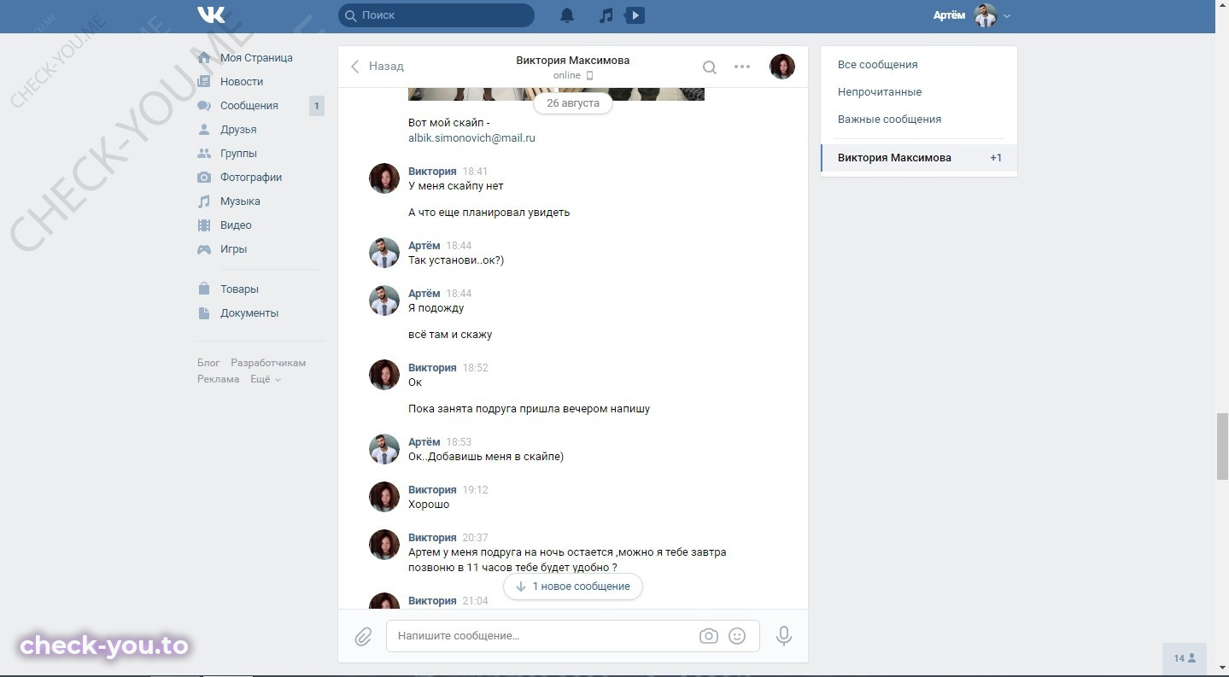
Task: Click the home icon beside Моя Страница
Action: coord(204,58)
